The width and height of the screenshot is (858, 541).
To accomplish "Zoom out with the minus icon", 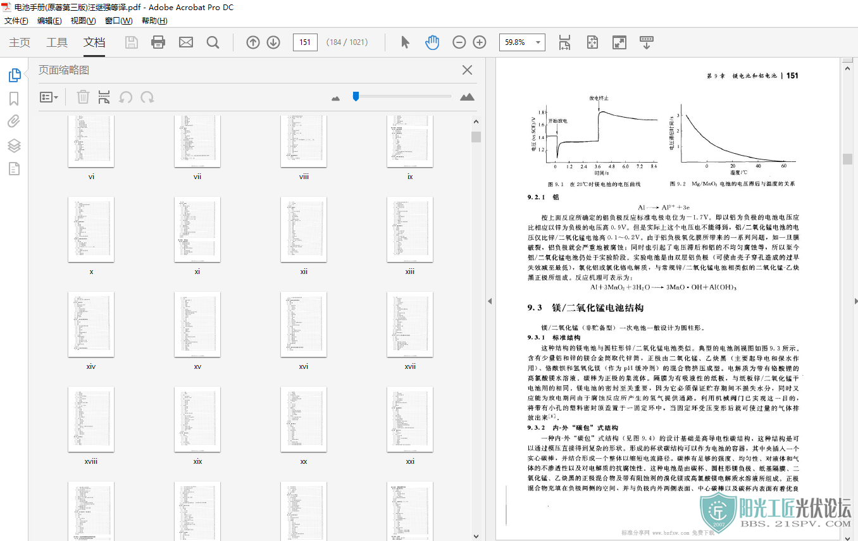I will [x=459, y=42].
